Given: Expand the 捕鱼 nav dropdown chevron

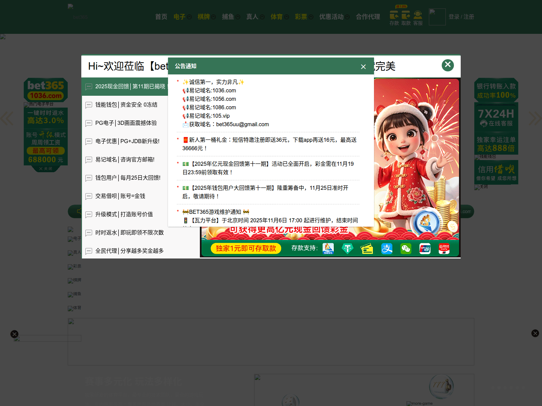Looking at the screenshot, I should point(238,17).
